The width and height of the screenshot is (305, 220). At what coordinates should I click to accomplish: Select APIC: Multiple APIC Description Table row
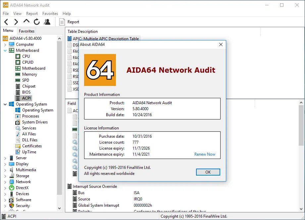[x=103, y=38]
